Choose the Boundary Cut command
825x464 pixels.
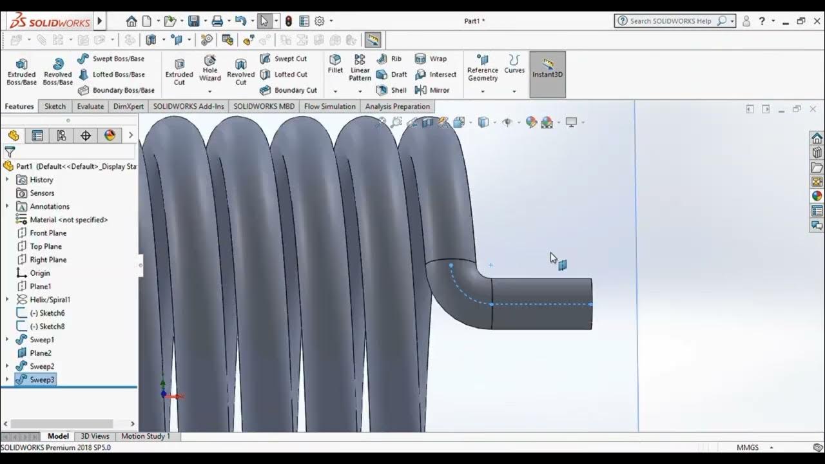click(x=288, y=90)
